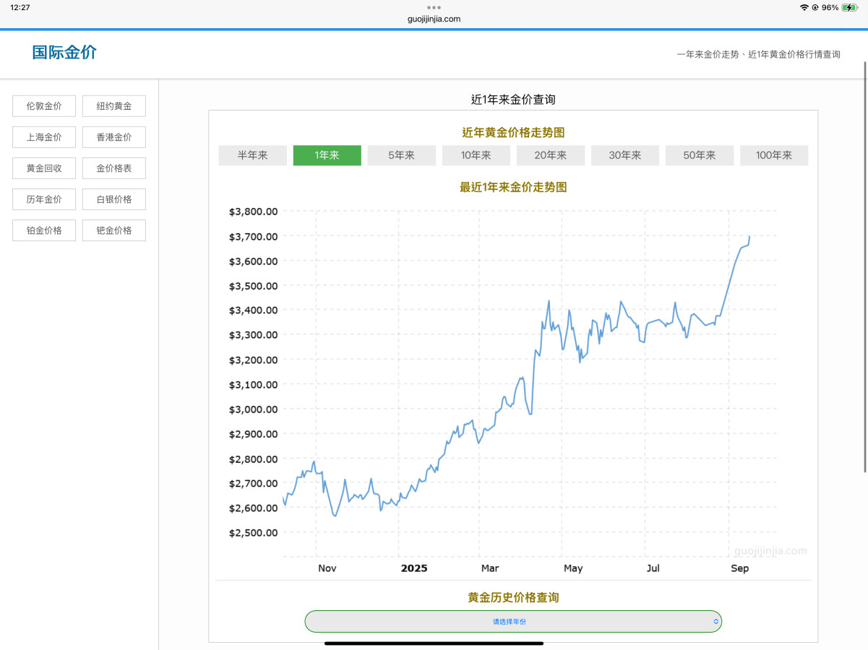The image size is (868, 650).
Task: View 香港金价 page
Action: coord(114,137)
